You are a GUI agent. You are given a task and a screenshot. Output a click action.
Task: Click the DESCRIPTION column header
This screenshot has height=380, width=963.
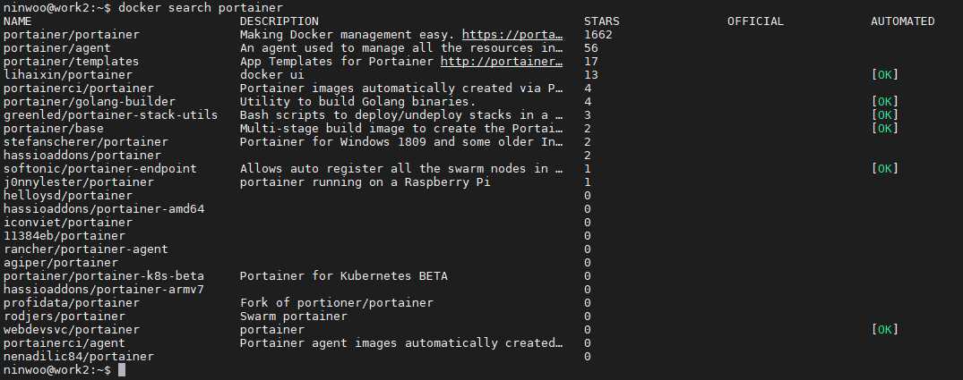279,21
